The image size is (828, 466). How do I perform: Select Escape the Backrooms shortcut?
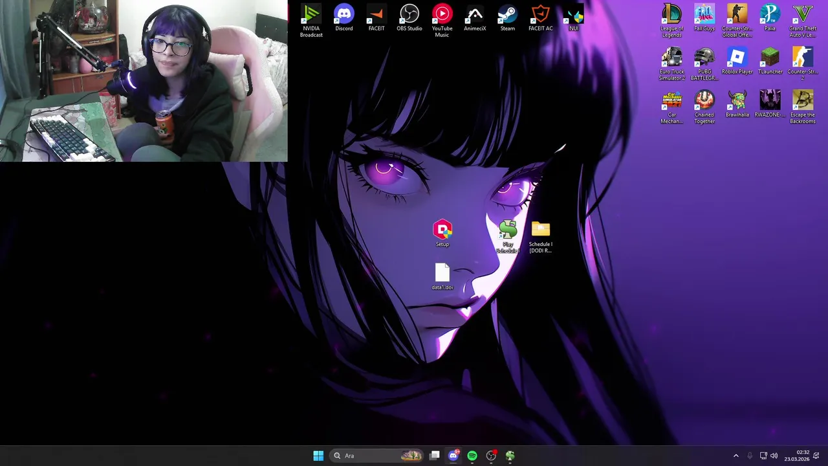coord(803,107)
